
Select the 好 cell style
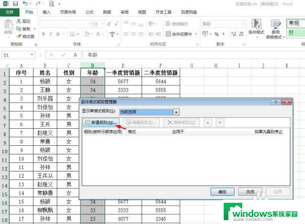click(x=296, y=32)
